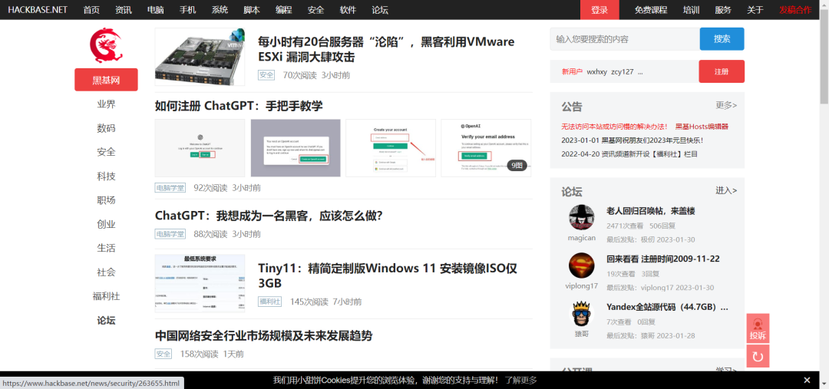Viewport: 829px width, 389px height.
Task: Focus the search input field
Action: point(625,39)
